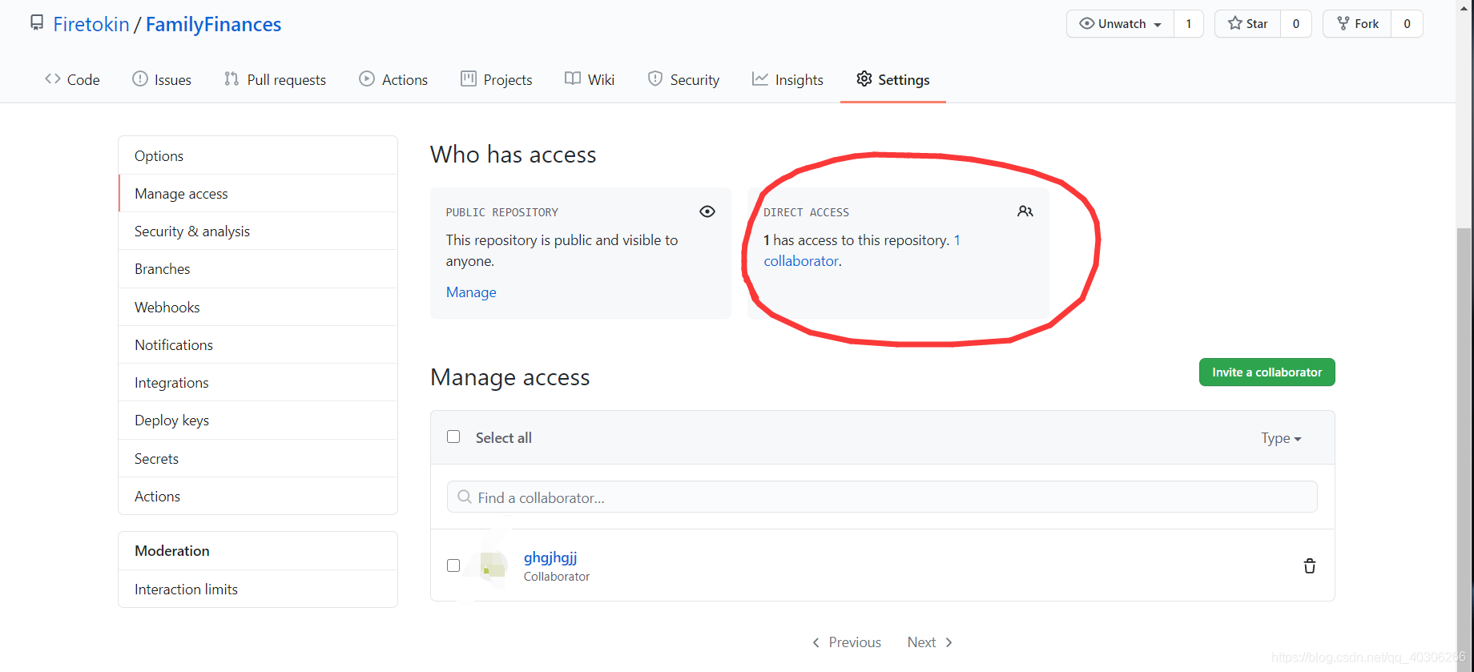Delete collaborator ghgjhgjj with the trash icon
The image size is (1474, 672).
(1310, 566)
